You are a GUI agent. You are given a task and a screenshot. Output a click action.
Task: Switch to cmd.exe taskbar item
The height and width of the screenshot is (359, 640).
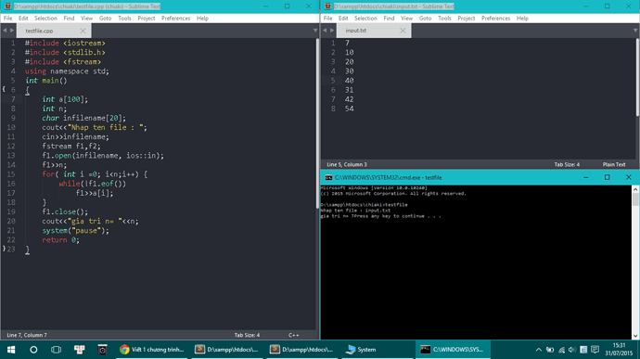pyautogui.click(x=453, y=350)
